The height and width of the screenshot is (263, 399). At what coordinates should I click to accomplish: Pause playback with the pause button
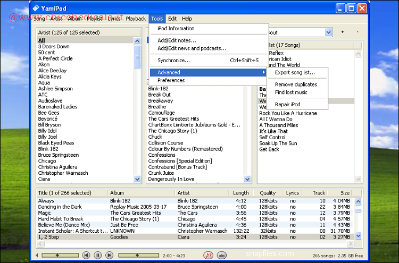click(97, 256)
